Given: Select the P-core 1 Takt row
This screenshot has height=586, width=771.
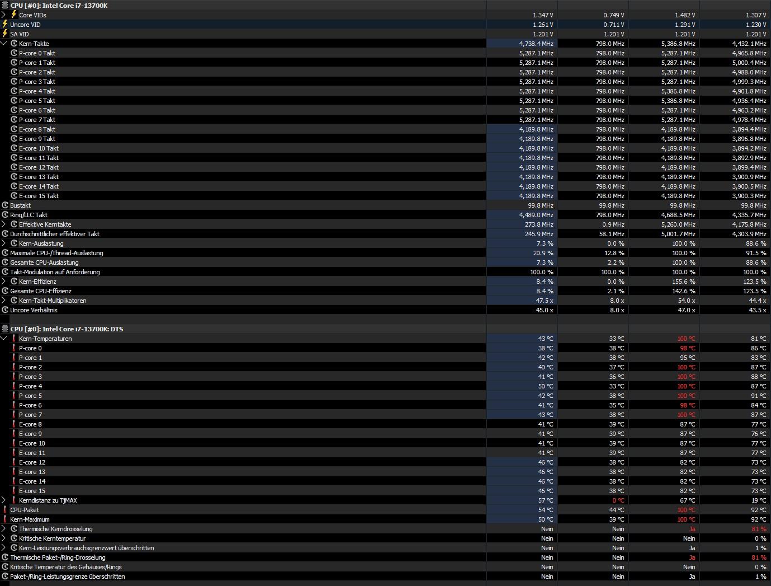Looking at the screenshot, I should tap(385, 63).
